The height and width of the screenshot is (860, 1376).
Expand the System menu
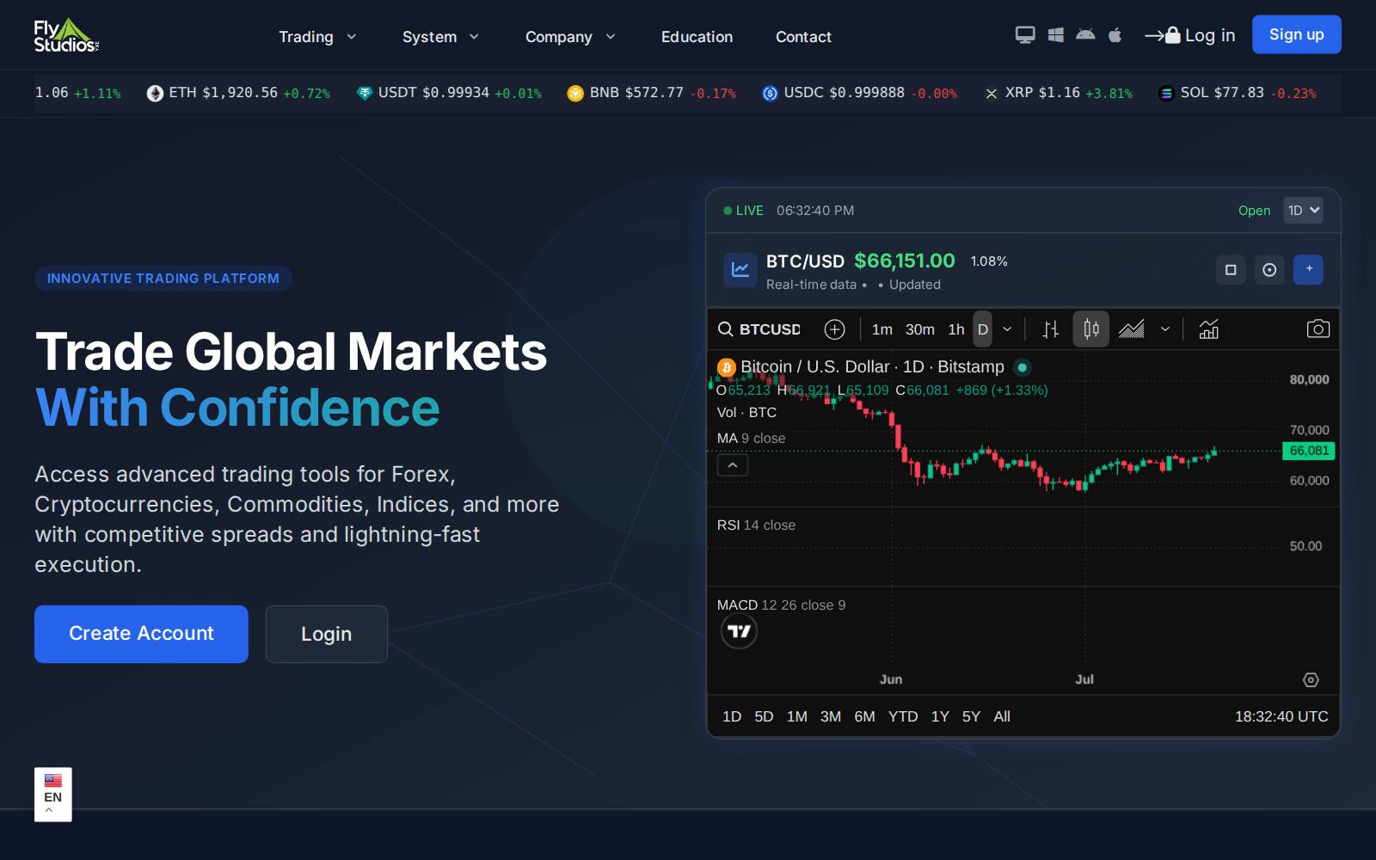click(440, 36)
